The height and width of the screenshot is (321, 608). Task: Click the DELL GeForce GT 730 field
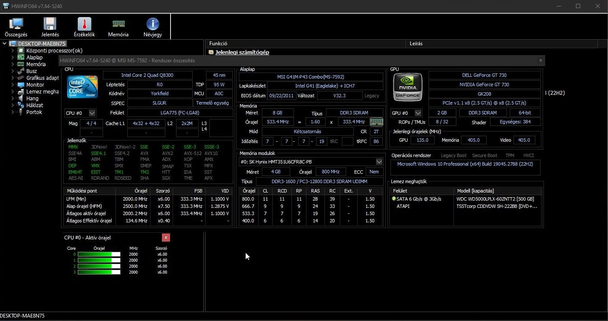(485, 75)
